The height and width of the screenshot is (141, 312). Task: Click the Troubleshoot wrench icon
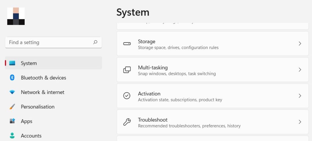point(127,122)
